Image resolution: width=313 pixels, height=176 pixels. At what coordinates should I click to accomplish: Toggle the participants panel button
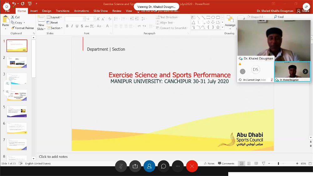tap(149, 166)
